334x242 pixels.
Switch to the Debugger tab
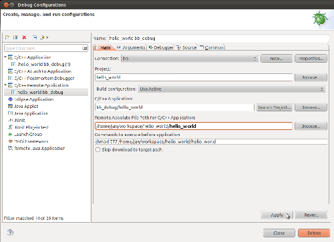[x=161, y=47]
